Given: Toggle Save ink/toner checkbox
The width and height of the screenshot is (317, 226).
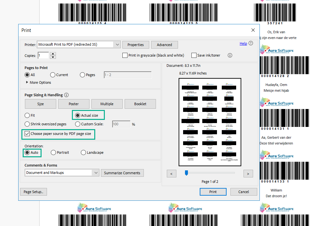Looking at the screenshot, I should point(194,55).
